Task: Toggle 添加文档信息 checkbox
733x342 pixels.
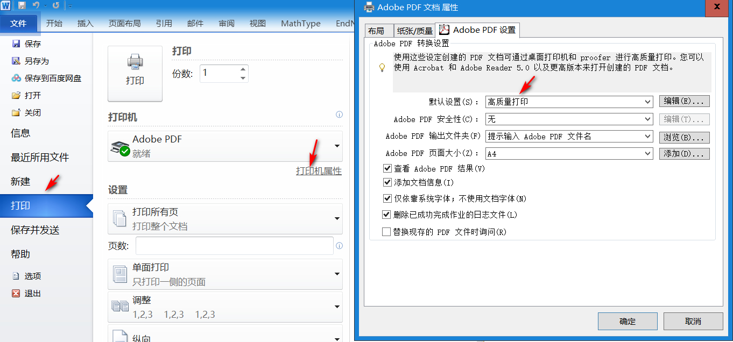Action: 386,182
